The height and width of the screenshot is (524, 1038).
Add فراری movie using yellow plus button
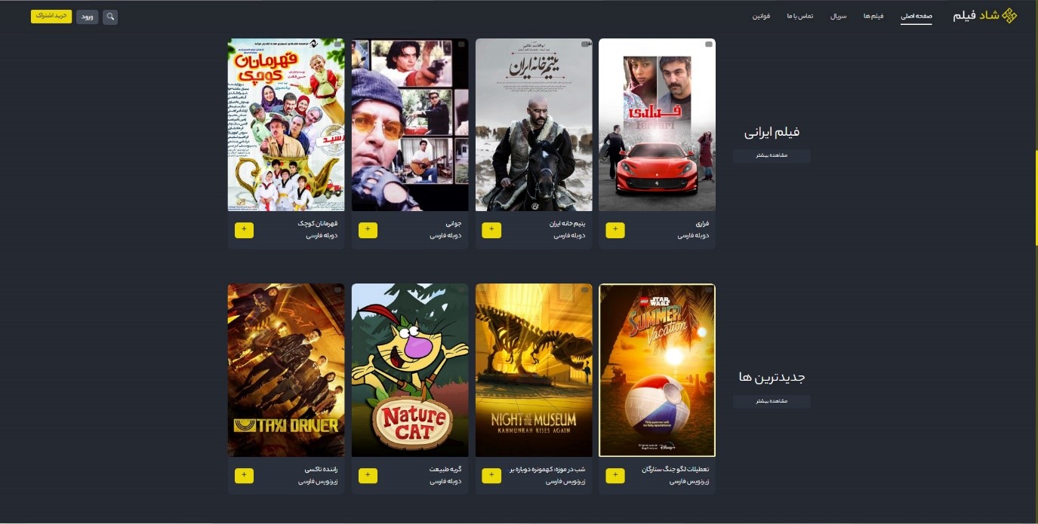pyautogui.click(x=615, y=230)
